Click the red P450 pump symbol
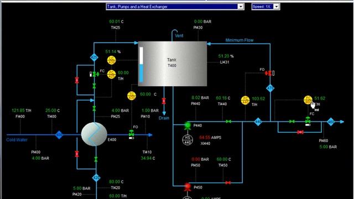 pyautogui.click(x=188, y=187)
